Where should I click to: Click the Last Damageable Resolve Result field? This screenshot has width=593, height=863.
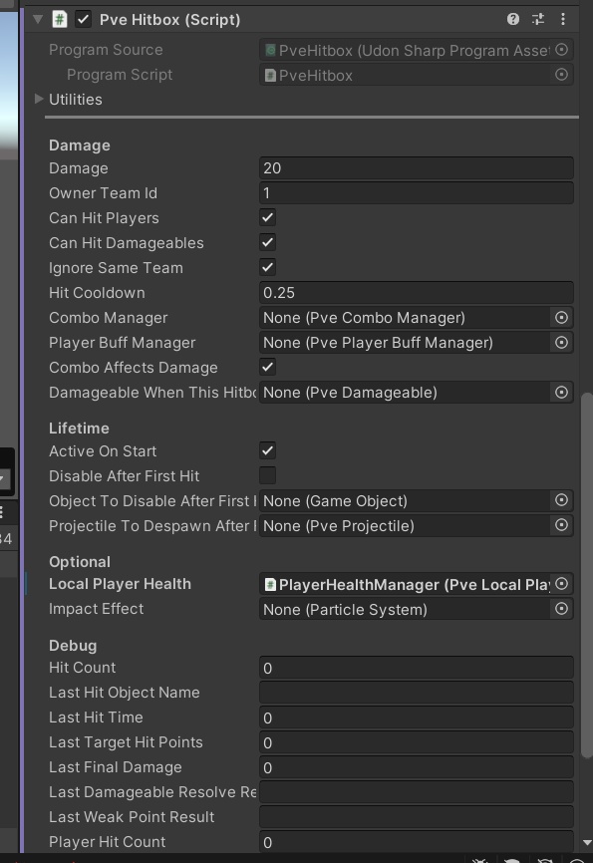pyautogui.click(x=417, y=792)
